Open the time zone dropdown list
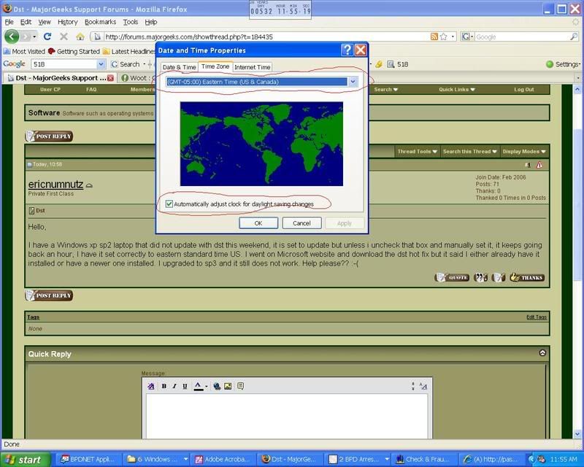584x467 pixels. (x=353, y=82)
